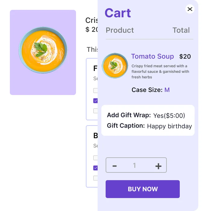Click the Total column header

tap(181, 30)
